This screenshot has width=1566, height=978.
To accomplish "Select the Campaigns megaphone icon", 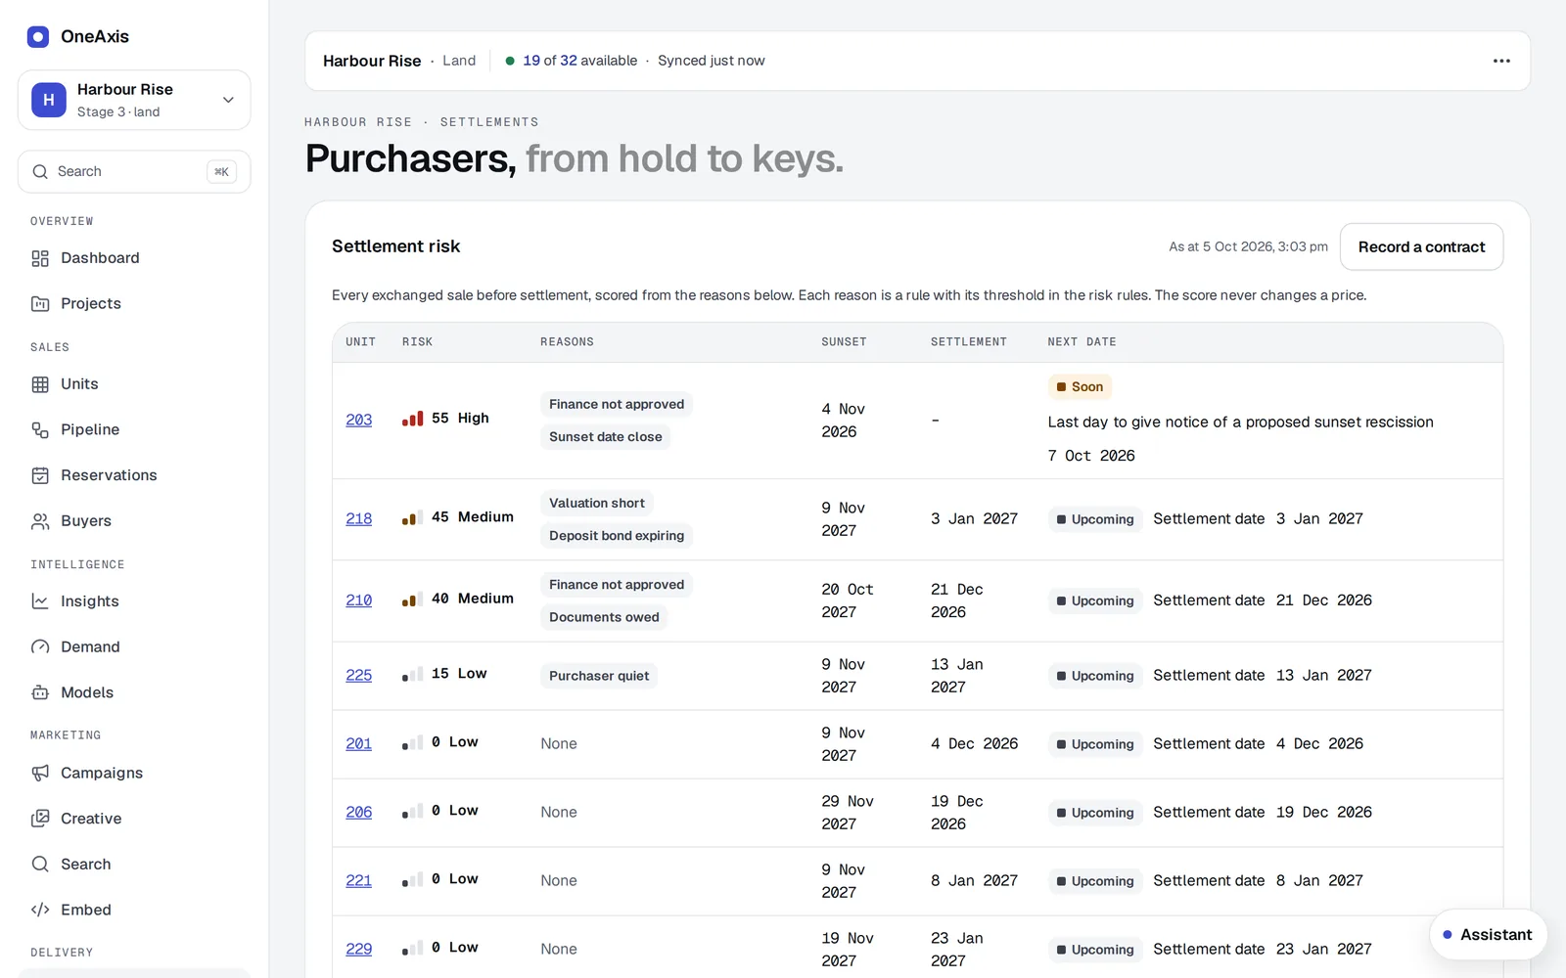I will coord(40,773).
